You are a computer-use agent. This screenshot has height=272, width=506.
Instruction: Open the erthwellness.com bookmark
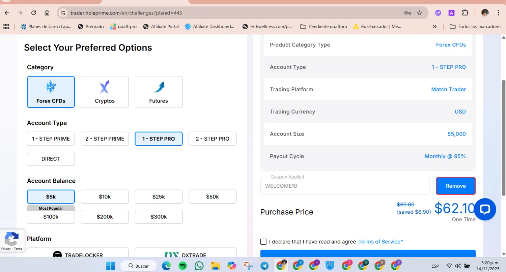tap(267, 26)
